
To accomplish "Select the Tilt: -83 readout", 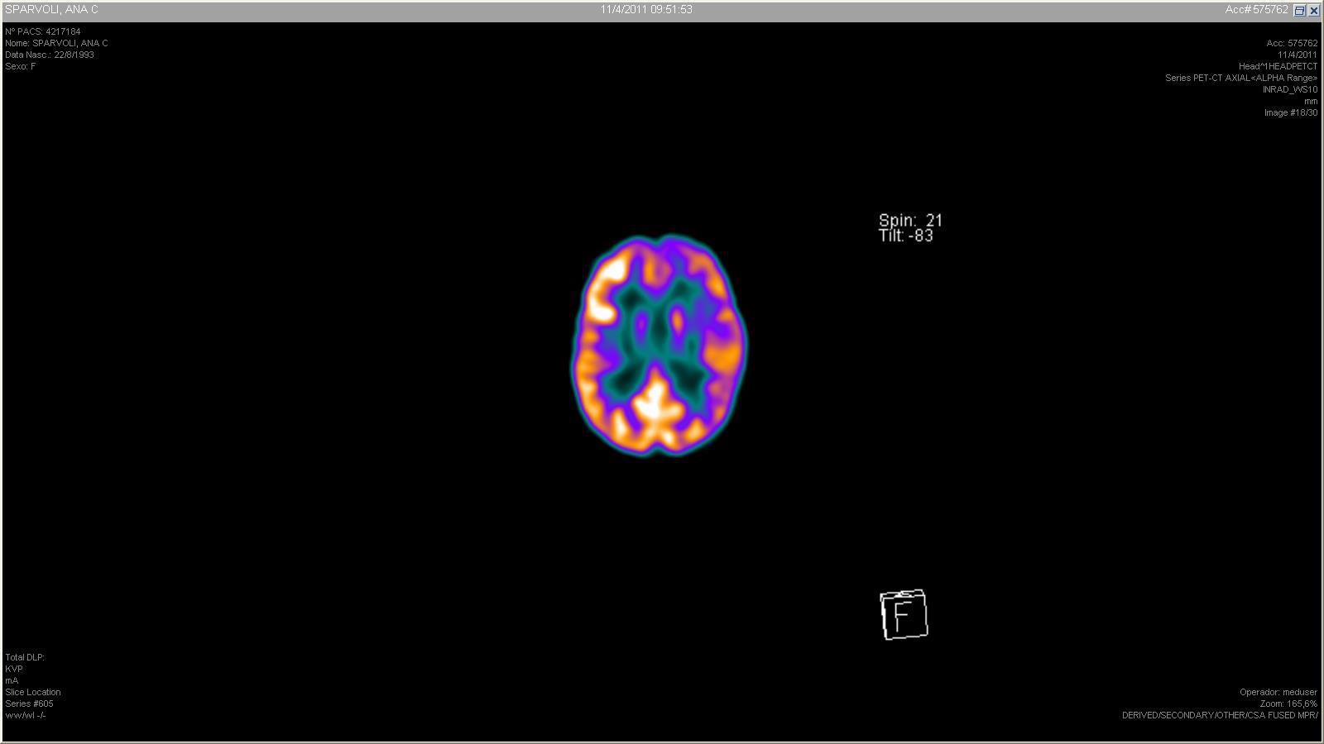I will click(905, 236).
